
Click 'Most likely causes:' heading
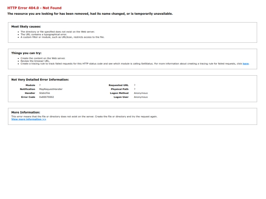pos(26,27)
